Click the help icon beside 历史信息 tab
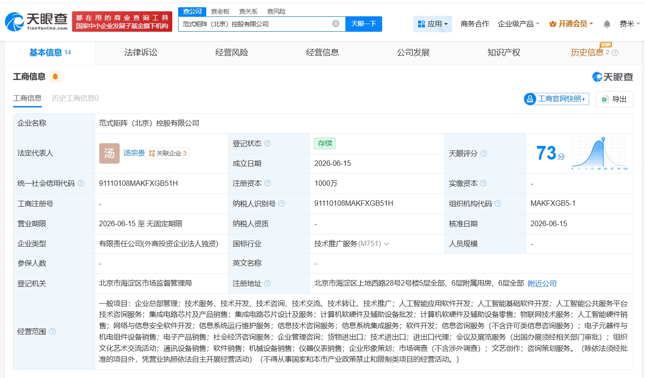The image size is (645, 378). (615, 53)
